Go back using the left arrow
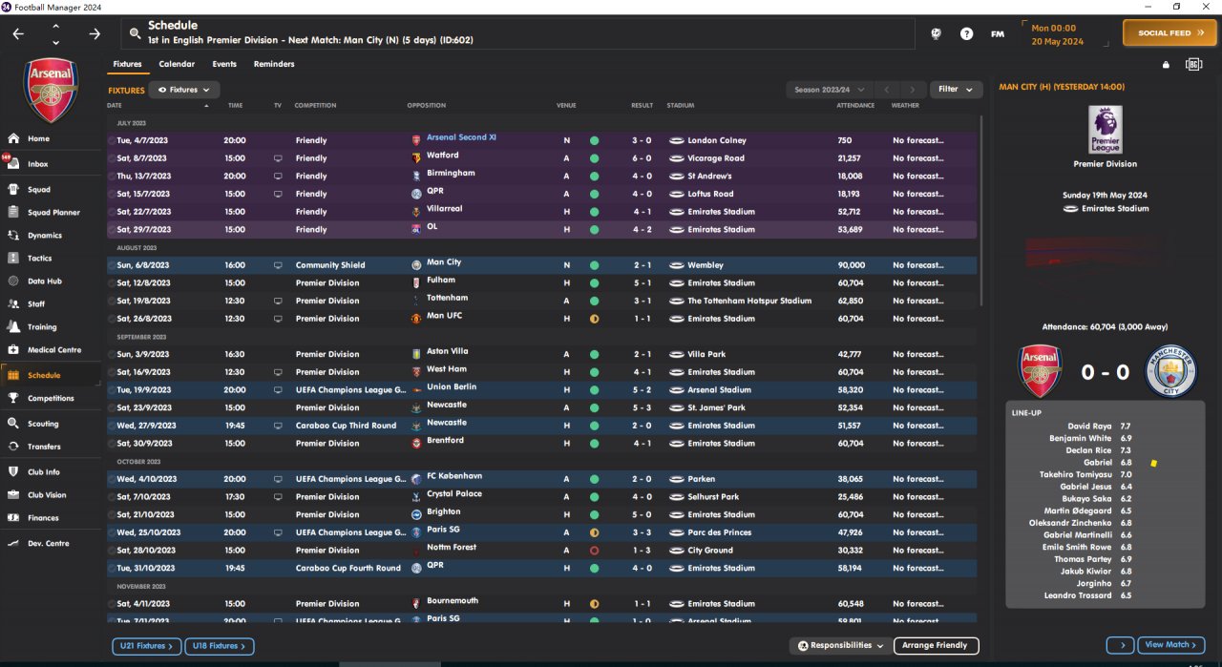Image resolution: width=1222 pixels, height=667 pixels. pyautogui.click(x=19, y=33)
